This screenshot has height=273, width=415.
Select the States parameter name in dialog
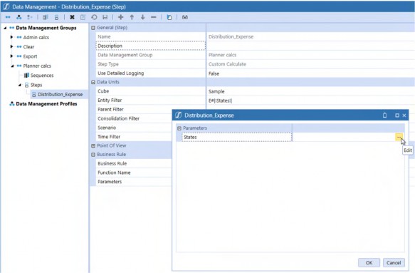190,138
